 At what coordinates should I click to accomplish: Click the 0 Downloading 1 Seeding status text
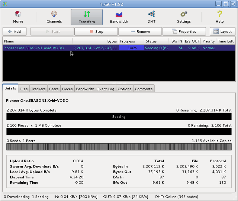[26, 197]
